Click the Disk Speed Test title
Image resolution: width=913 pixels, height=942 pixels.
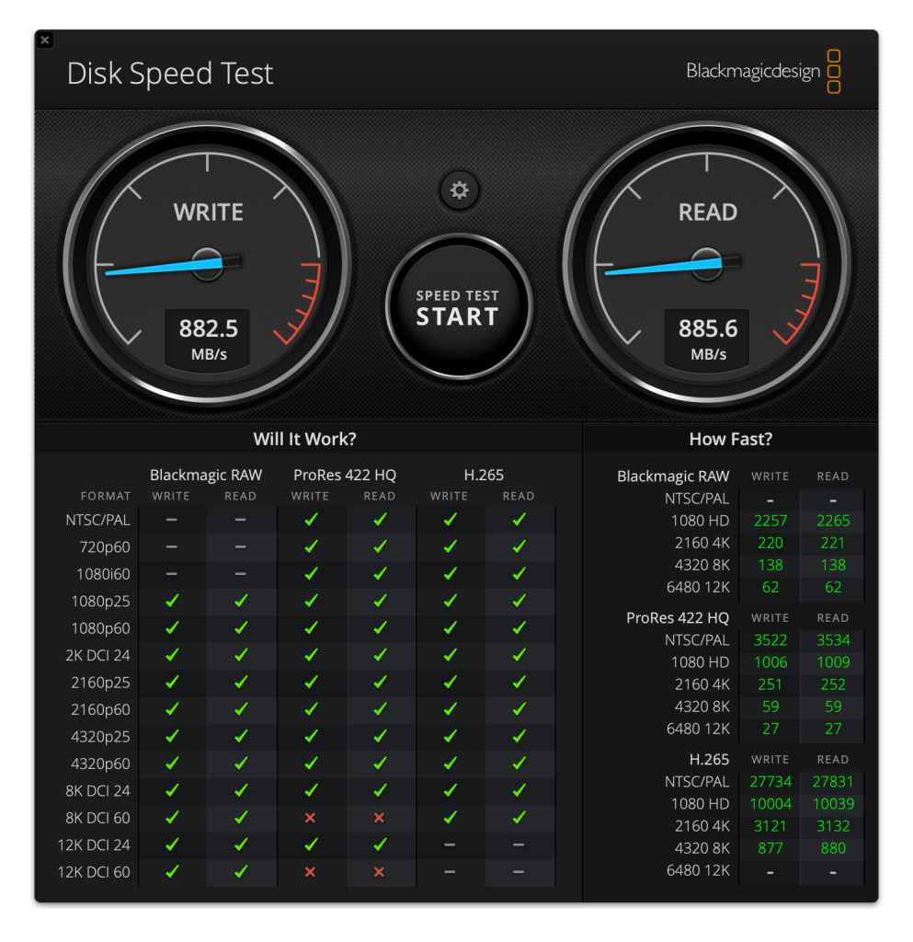pyautogui.click(x=170, y=74)
